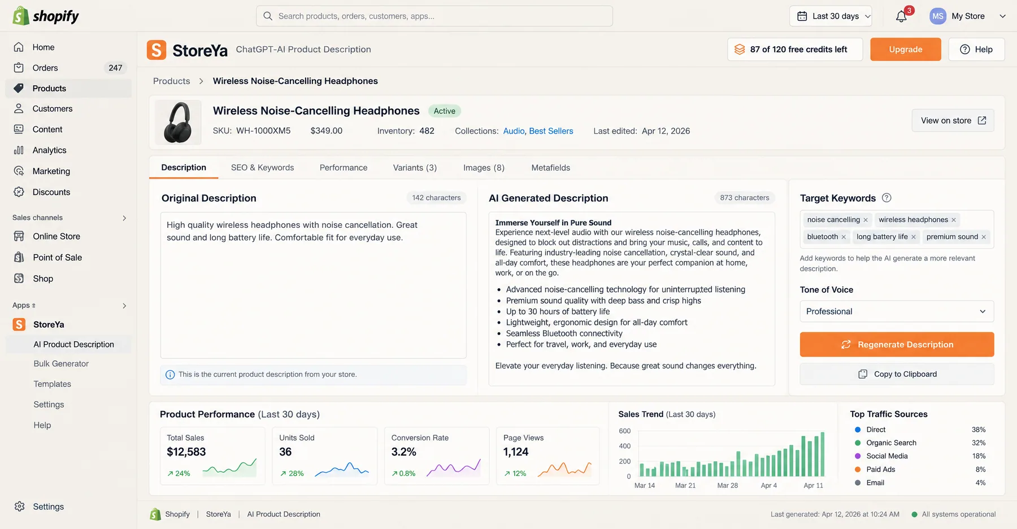Click the Target Keywords help icon
This screenshot has height=529, width=1017.
(x=886, y=198)
